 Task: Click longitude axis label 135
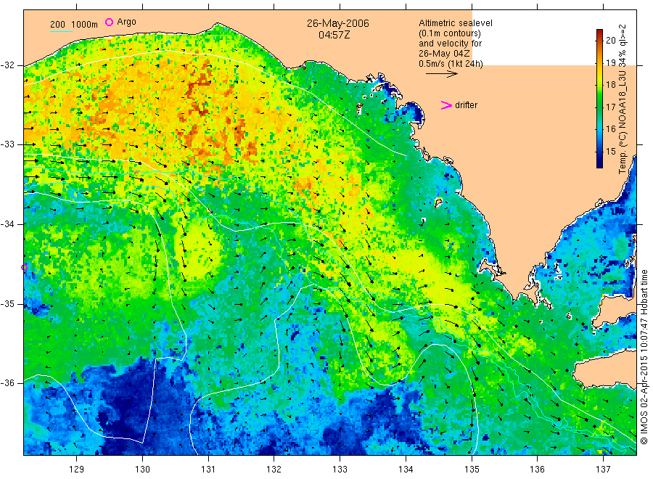click(472, 470)
